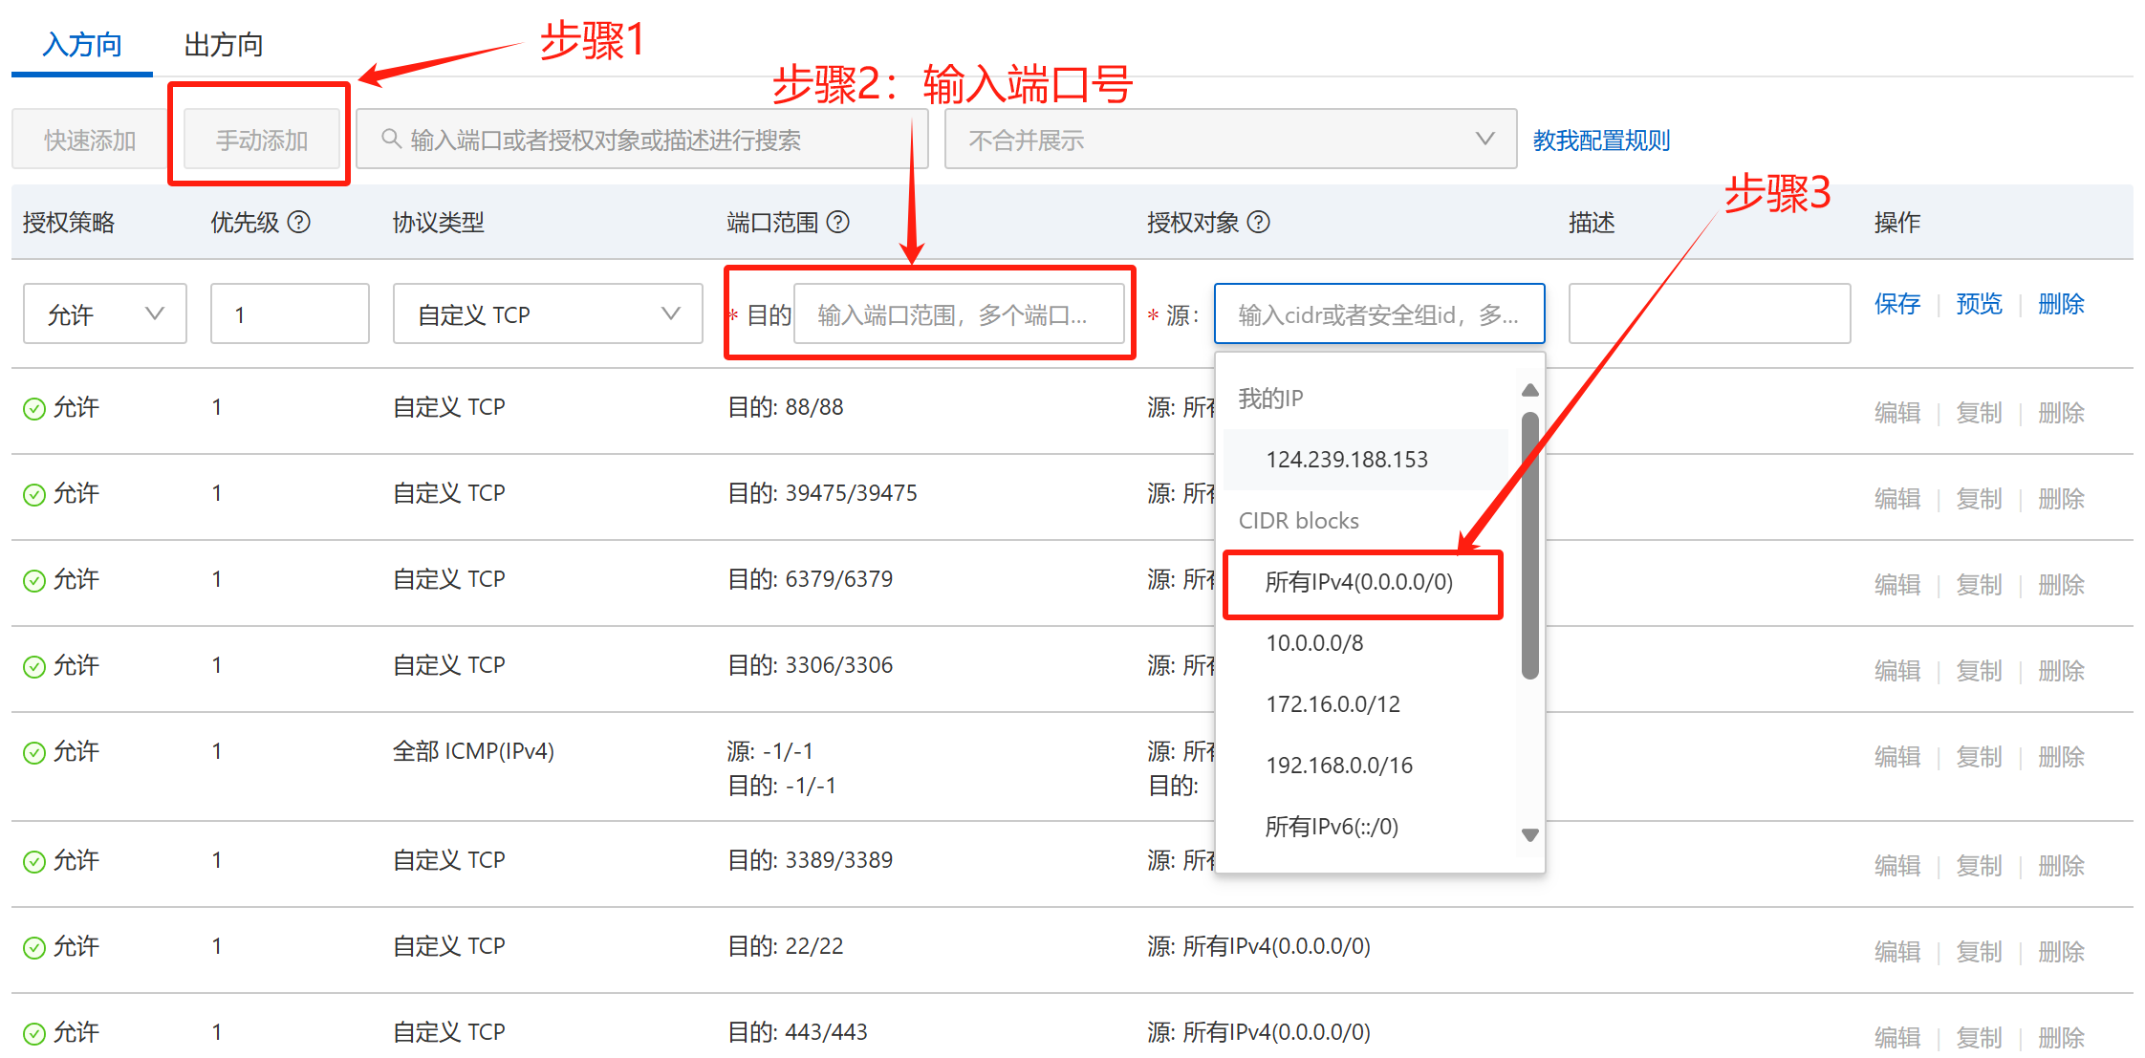The height and width of the screenshot is (1058, 2145).
Task: Click help icon beside 授权对象 header
Action: tap(1259, 223)
